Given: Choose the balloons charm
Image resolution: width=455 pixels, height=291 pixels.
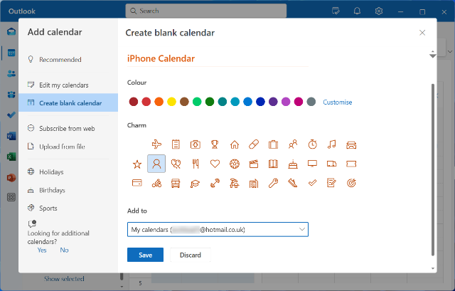Looking at the screenshot, I should (x=176, y=164).
